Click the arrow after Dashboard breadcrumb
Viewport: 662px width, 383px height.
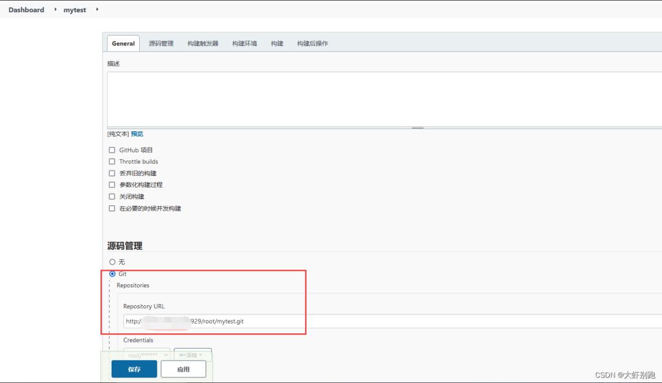(x=55, y=10)
